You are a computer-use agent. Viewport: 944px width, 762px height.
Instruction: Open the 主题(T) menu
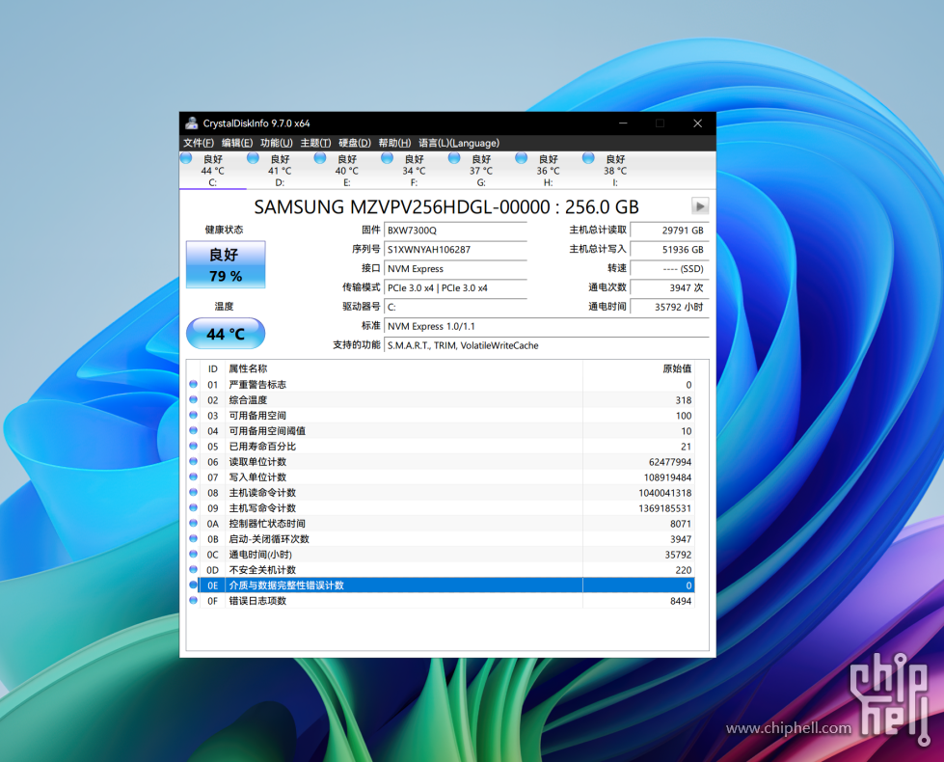315,143
